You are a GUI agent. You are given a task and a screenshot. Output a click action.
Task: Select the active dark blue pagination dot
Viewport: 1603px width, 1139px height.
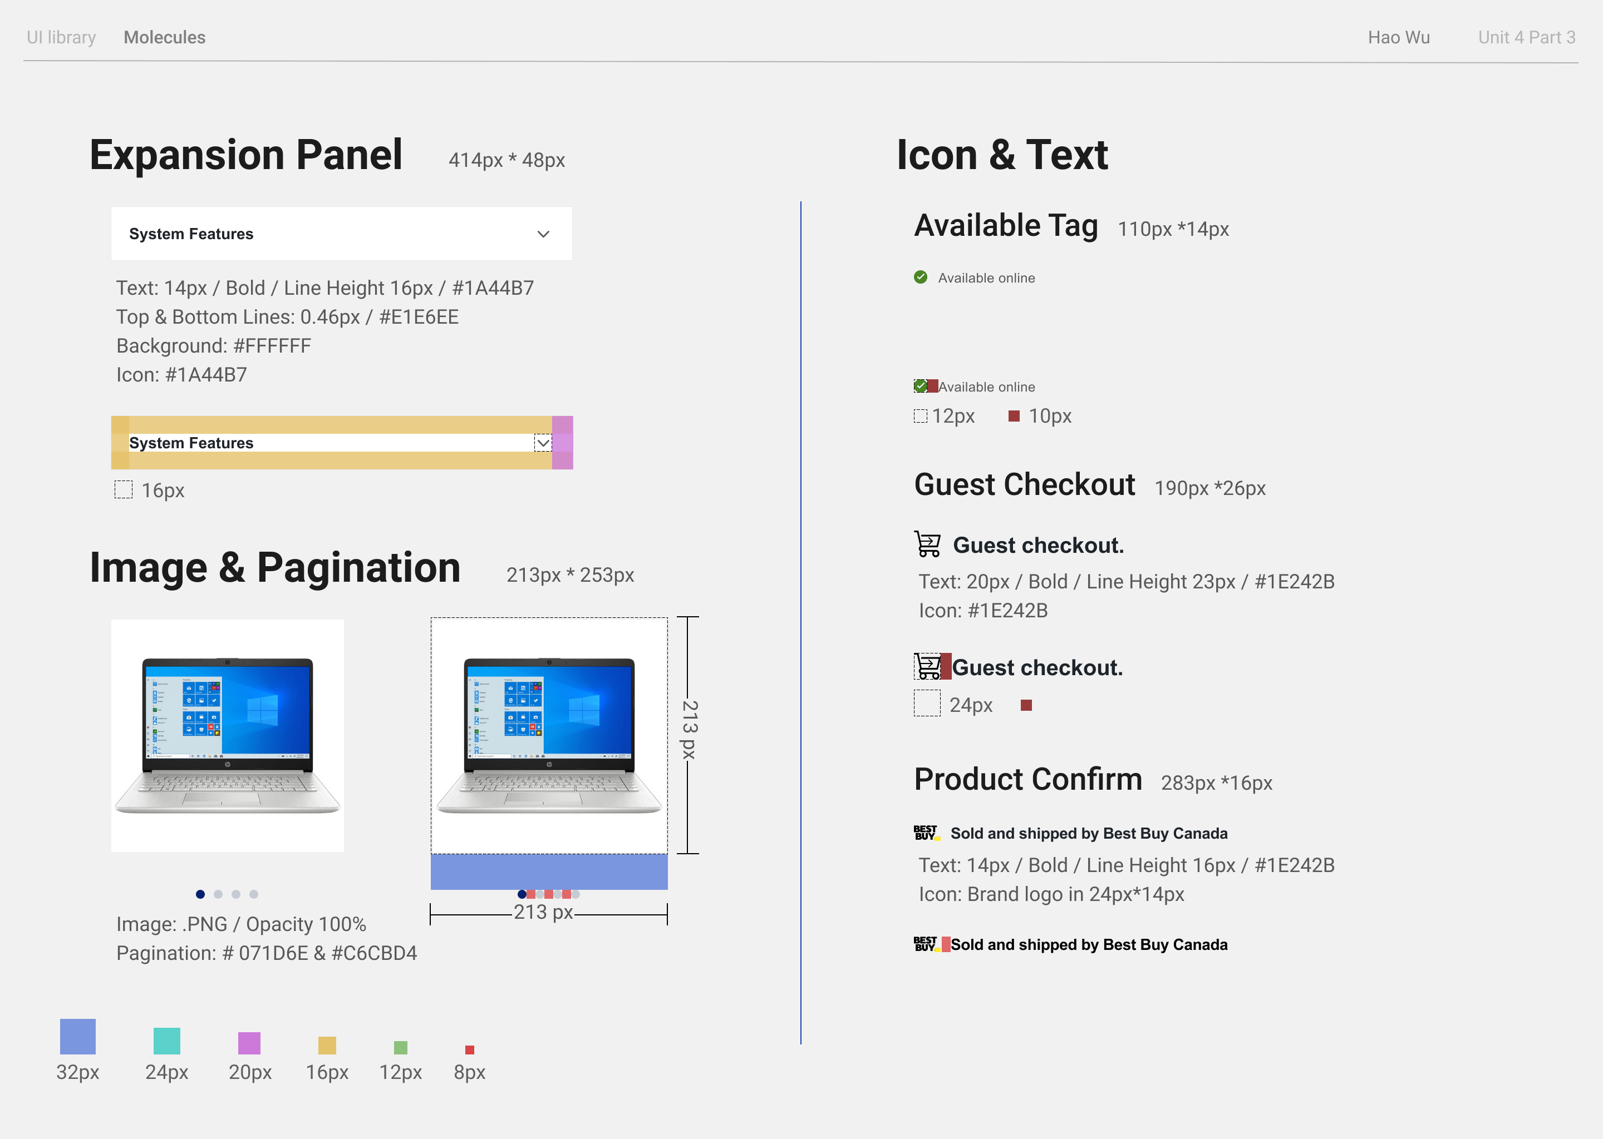[200, 894]
